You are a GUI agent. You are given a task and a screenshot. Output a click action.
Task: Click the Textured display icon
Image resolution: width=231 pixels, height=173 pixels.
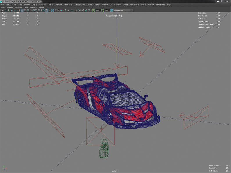click(x=55, y=10)
